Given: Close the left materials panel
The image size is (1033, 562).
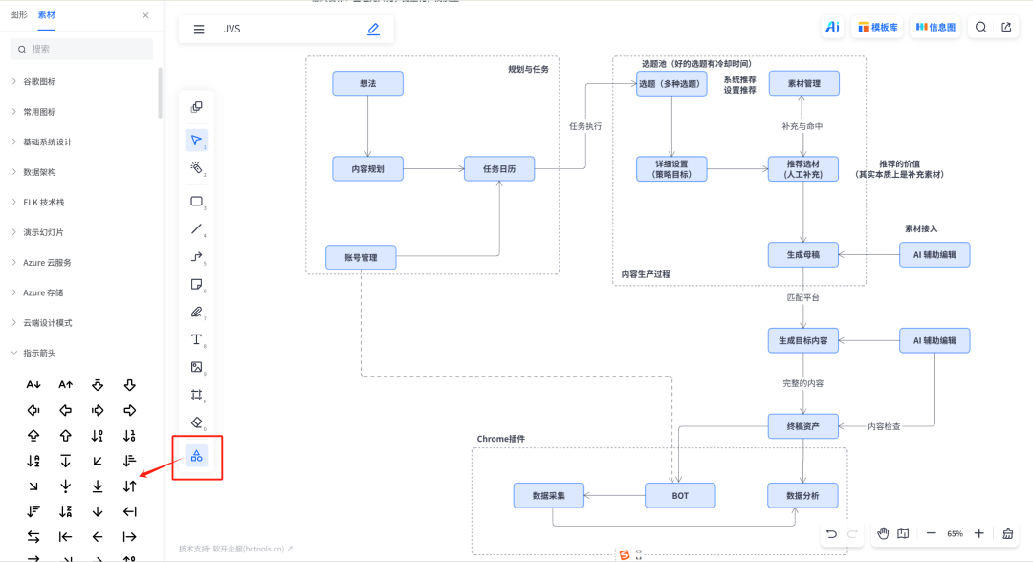Looking at the screenshot, I should tap(145, 15).
